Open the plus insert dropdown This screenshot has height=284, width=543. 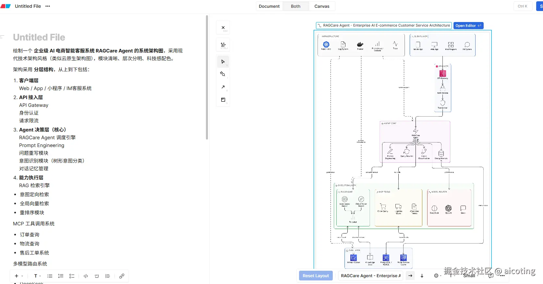click(x=18, y=276)
